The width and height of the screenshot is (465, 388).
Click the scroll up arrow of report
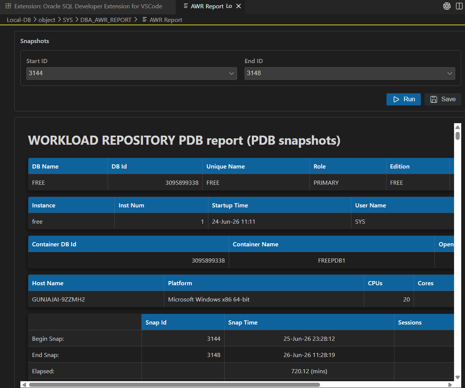(x=458, y=127)
